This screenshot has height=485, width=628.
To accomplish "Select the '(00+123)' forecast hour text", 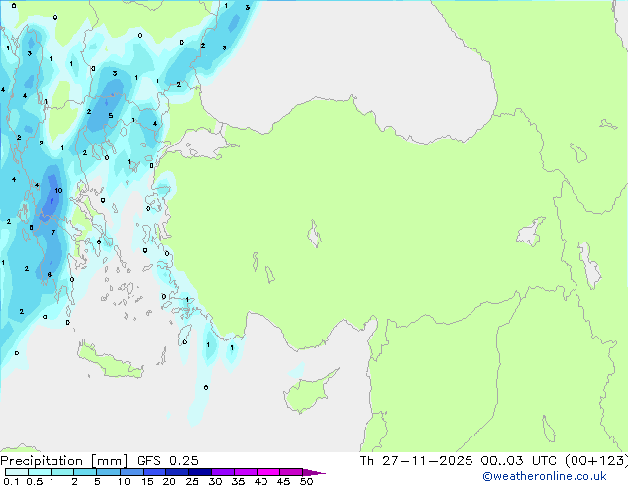I will (x=596, y=460).
